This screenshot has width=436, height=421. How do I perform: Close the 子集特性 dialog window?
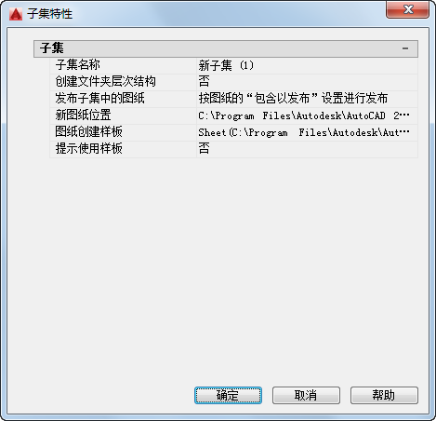click(x=408, y=9)
